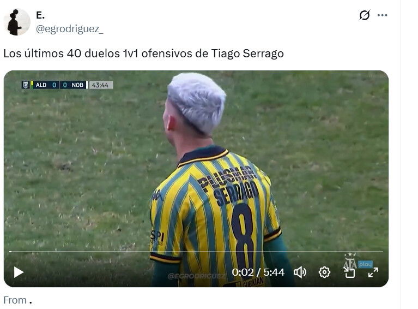Click the league badge icon in scoreboard
Image resolution: width=418 pixels, height=309 pixels.
click(x=26, y=85)
